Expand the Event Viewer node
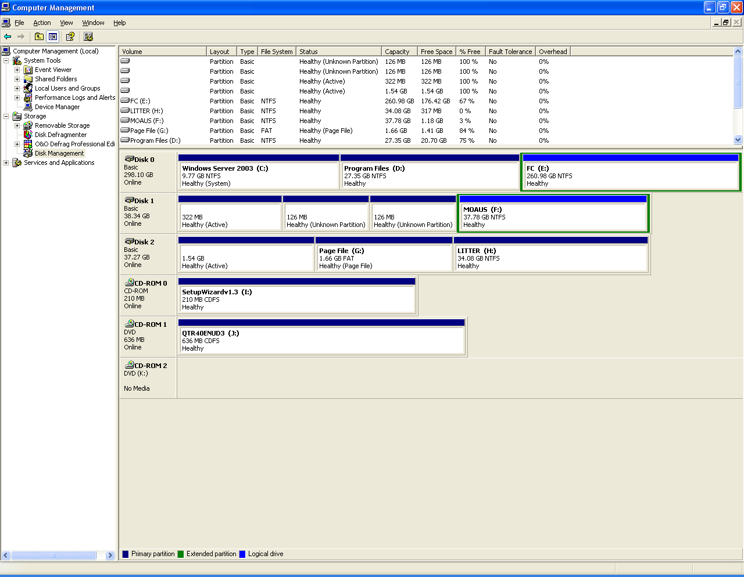The height and width of the screenshot is (577, 744). 17,70
